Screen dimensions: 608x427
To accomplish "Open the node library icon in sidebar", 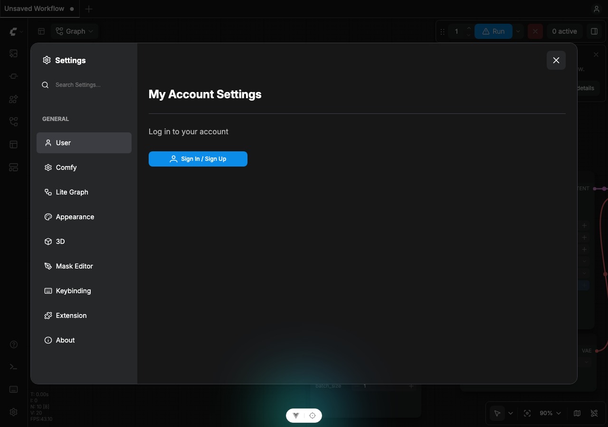I will pyautogui.click(x=14, y=76).
